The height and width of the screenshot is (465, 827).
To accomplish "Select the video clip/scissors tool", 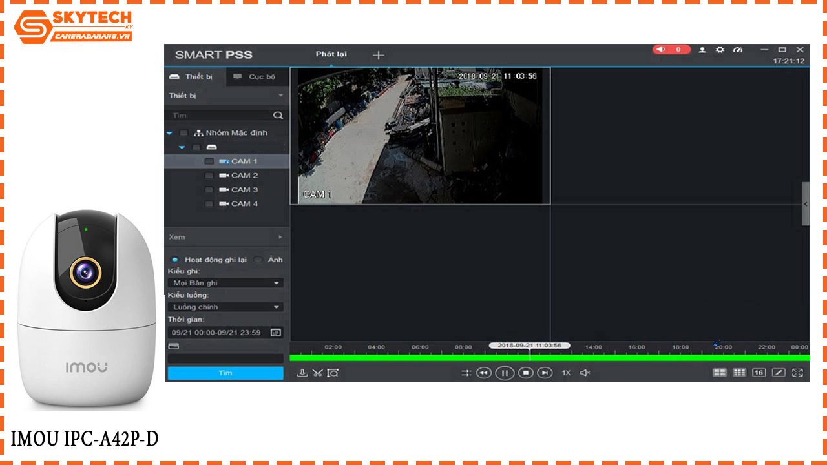I will click(317, 373).
